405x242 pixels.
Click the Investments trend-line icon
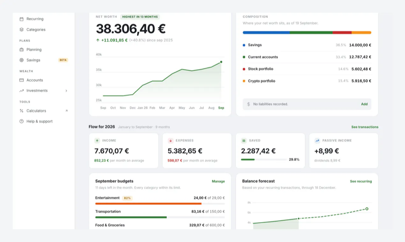[x=21, y=91]
